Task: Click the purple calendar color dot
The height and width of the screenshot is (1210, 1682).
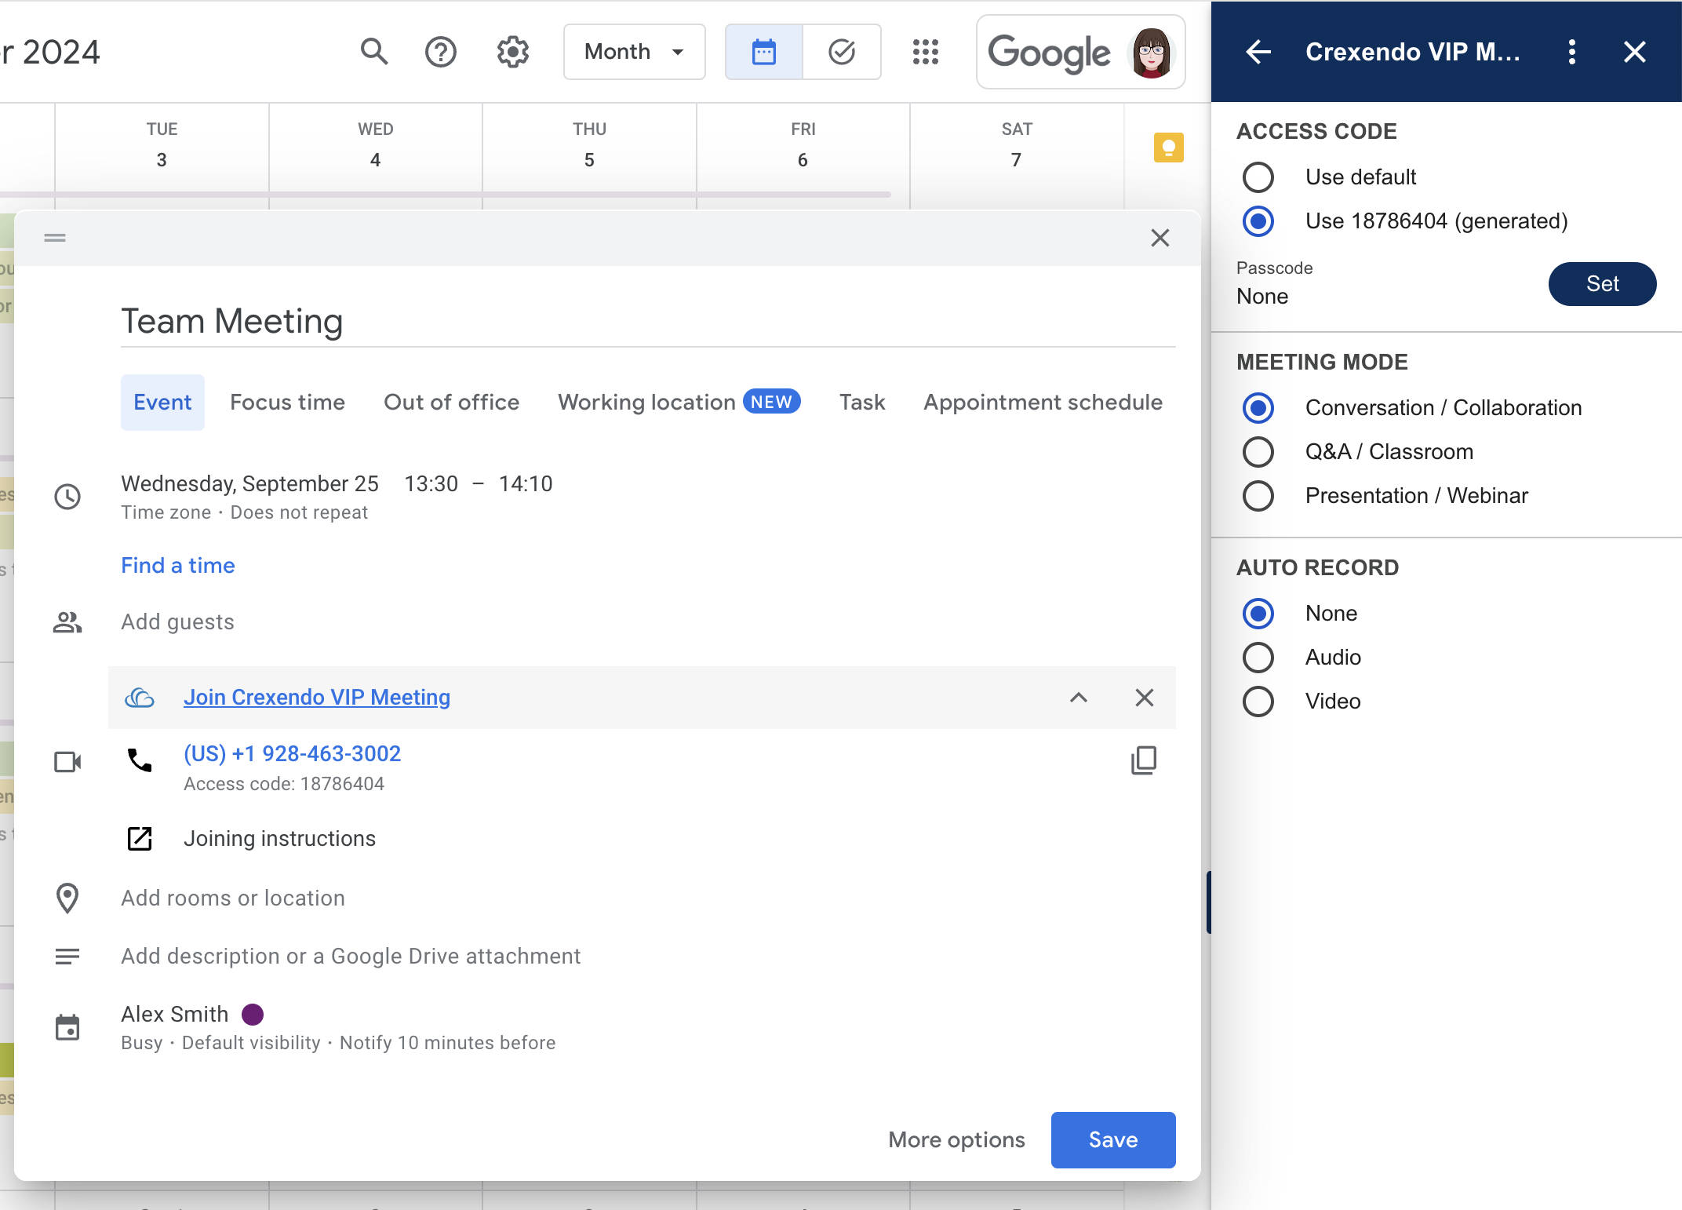Action: [x=253, y=1015]
